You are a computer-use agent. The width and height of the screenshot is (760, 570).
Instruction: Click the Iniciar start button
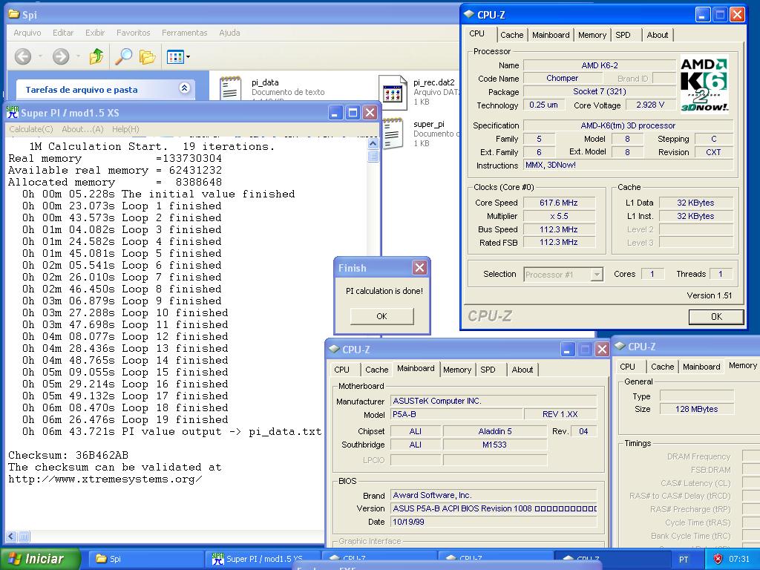coord(40,559)
